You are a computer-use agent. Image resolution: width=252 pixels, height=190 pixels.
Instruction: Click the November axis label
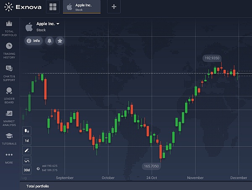pos(195,178)
